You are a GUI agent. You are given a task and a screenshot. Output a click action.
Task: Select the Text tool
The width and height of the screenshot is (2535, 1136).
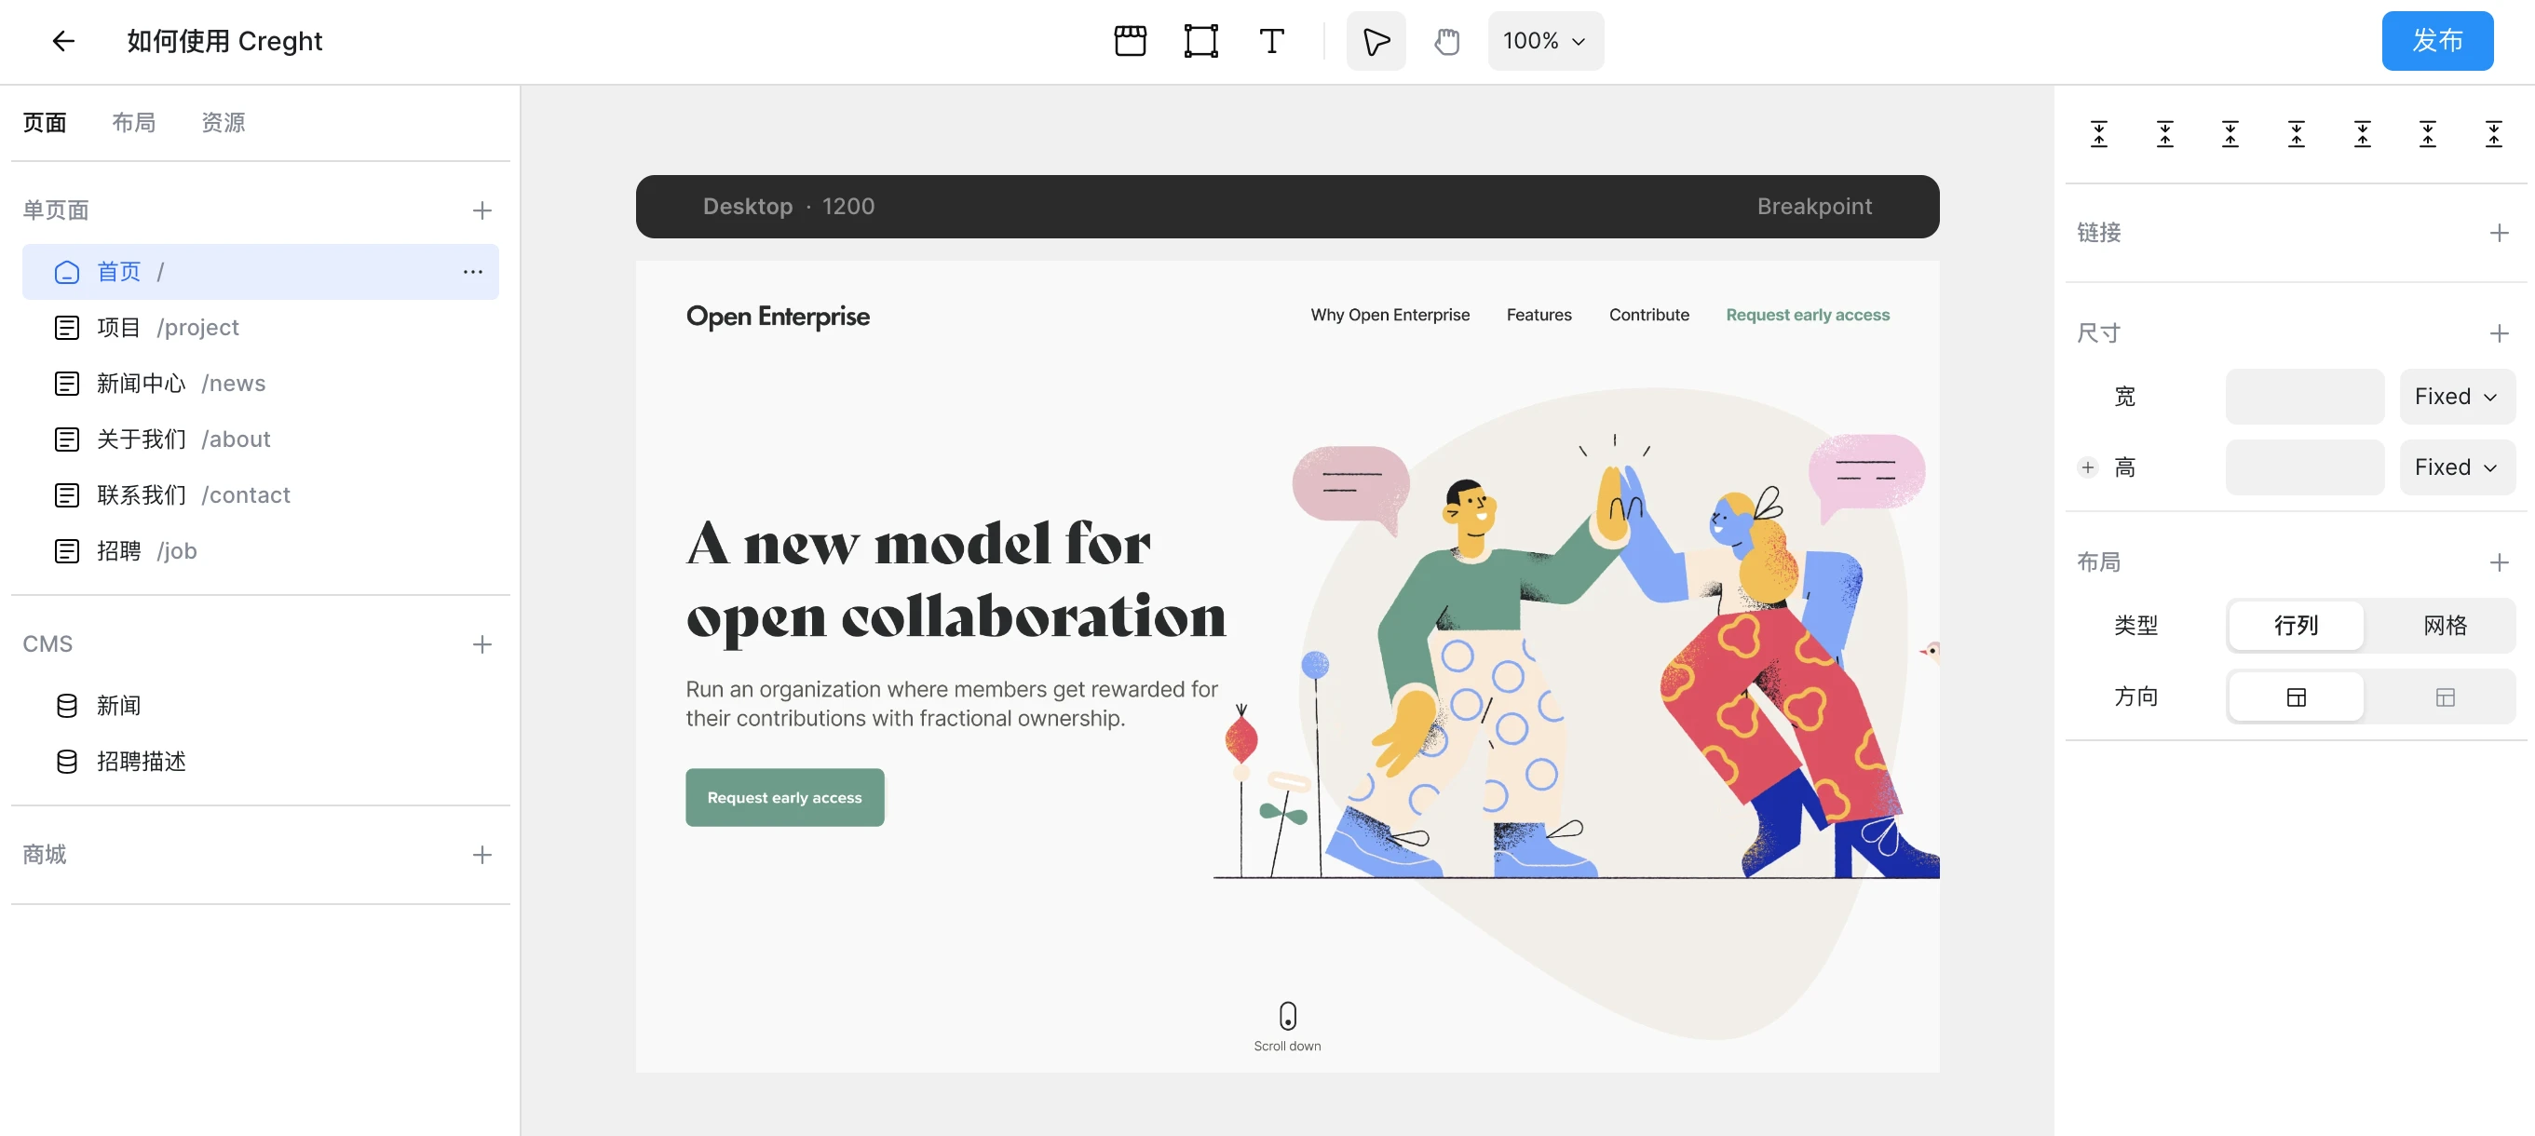click(1271, 41)
